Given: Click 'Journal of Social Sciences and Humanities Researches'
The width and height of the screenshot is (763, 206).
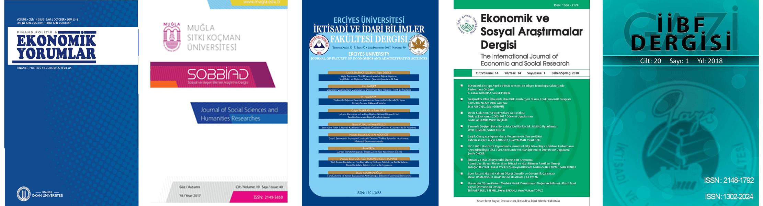Looking at the screenshot, I should pos(239,114).
